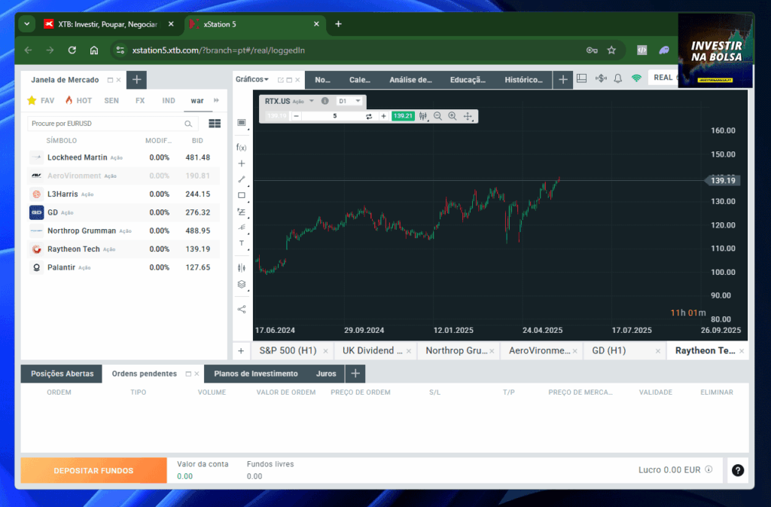Switch to the GD (H1) chart tab
771x507 pixels.
coord(608,350)
